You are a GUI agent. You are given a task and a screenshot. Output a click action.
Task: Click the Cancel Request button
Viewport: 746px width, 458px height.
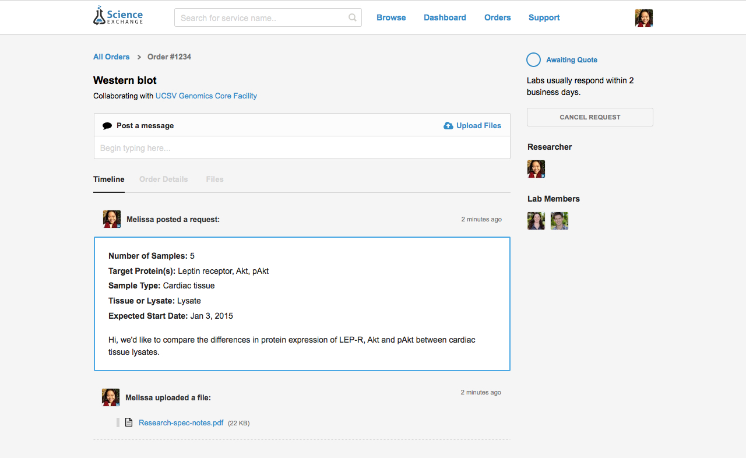click(x=589, y=117)
